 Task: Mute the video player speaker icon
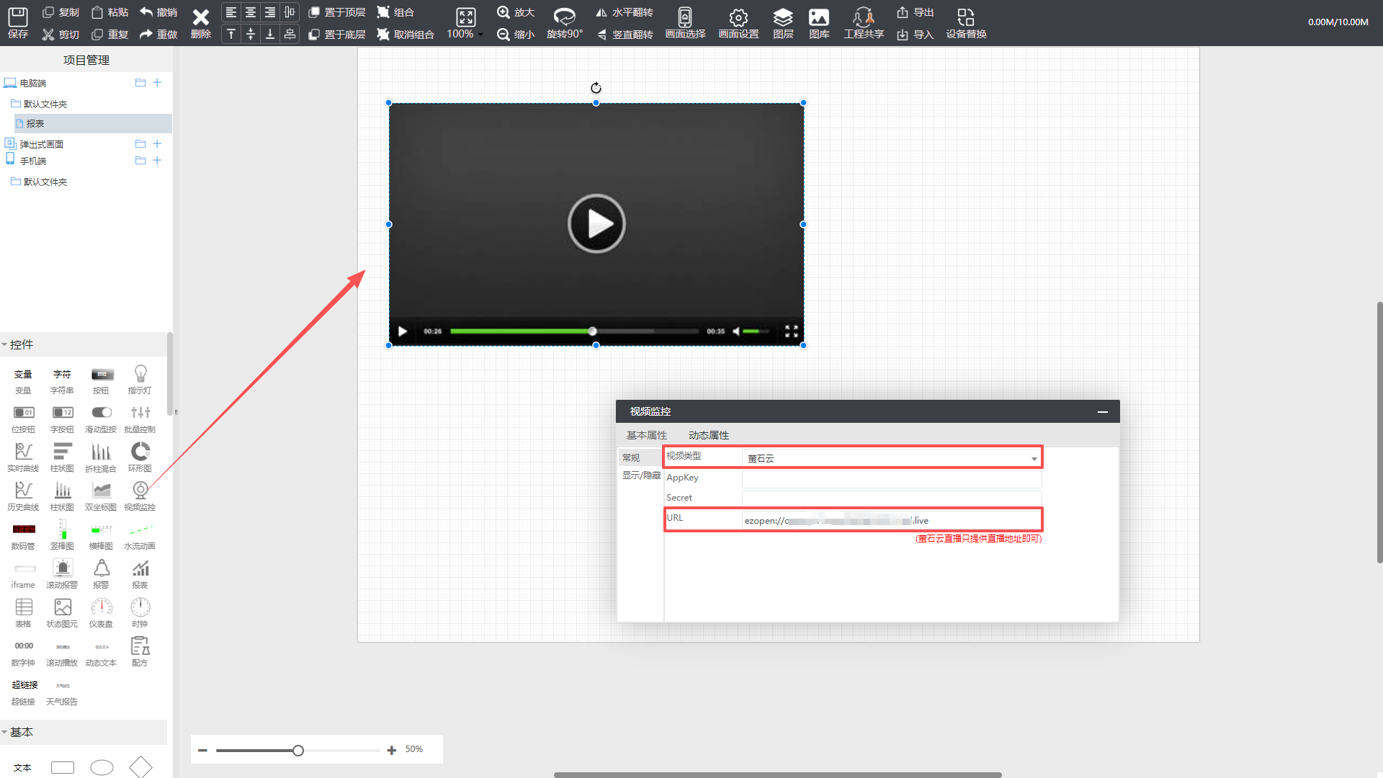click(736, 331)
